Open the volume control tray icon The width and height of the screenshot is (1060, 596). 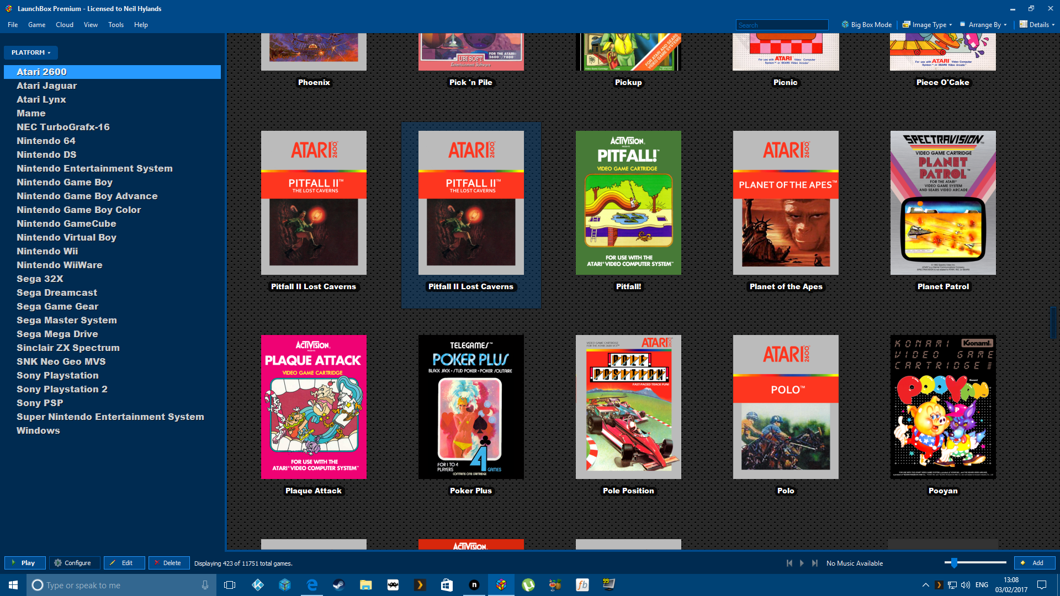pos(966,585)
